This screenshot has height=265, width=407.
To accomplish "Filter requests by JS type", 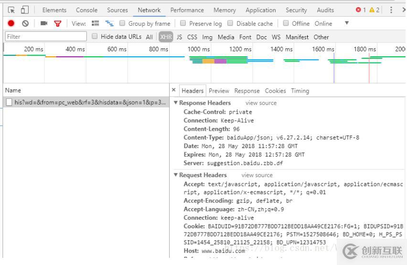I will pyautogui.click(x=179, y=37).
